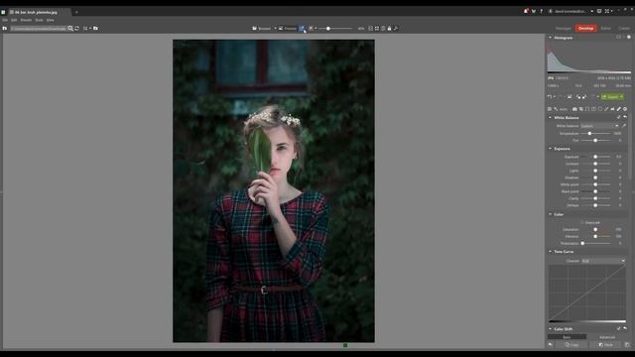Toggle the before/after comparison icon
635x357 pixels.
(302, 29)
